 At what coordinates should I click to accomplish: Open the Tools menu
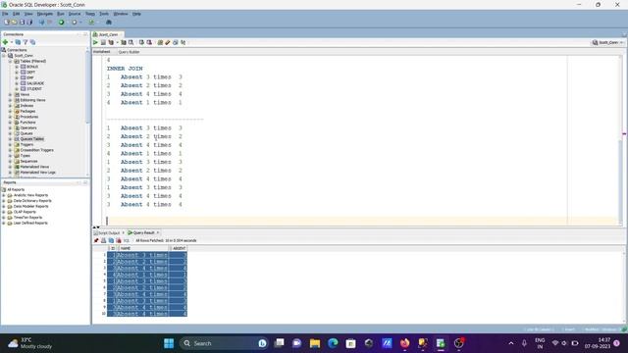(104, 14)
